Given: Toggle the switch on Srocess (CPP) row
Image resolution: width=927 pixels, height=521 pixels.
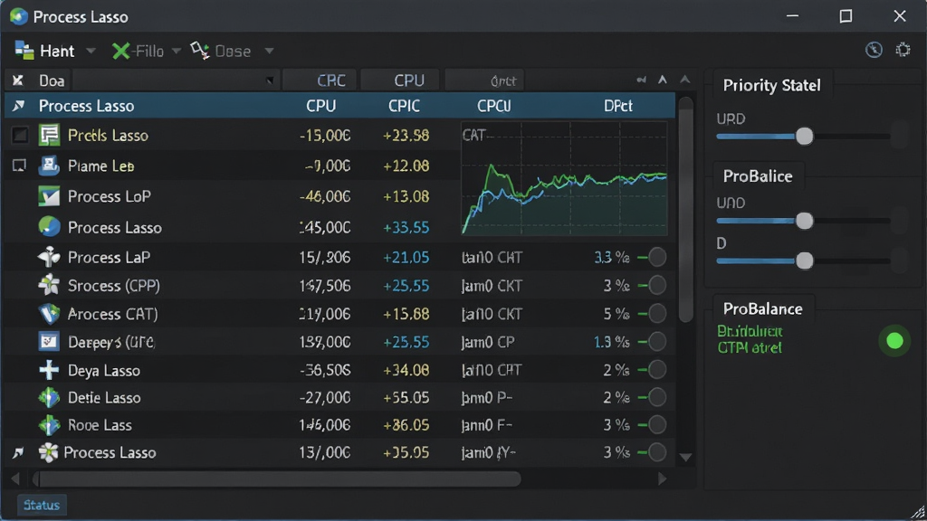Looking at the screenshot, I should pyautogui.click(x=652, y=285).
